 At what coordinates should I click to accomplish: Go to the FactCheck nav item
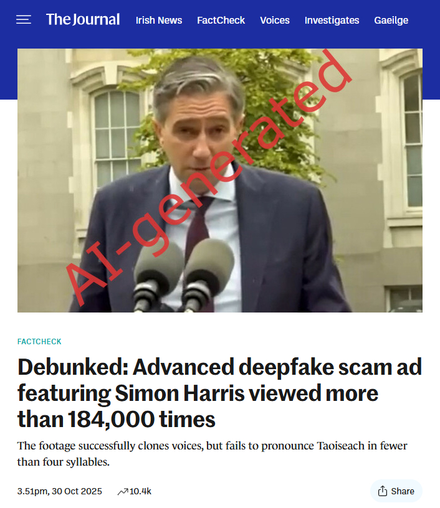coord(221,21)
